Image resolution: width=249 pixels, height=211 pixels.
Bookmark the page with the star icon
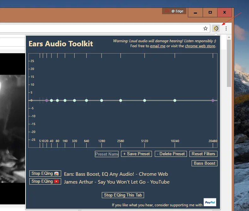pos(206,28)
